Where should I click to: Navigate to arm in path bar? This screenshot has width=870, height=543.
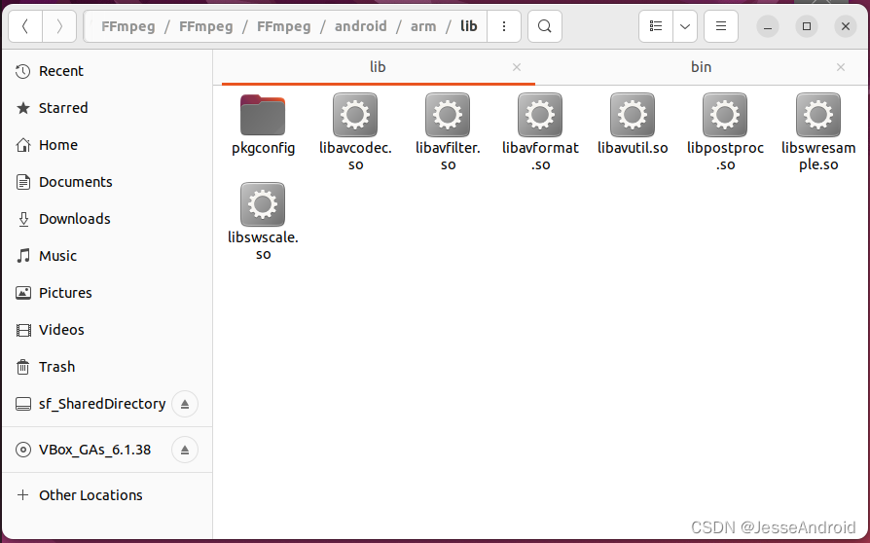[423, 26]
